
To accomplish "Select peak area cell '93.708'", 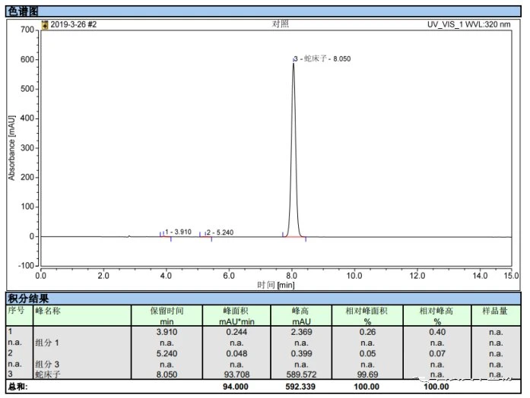I will coord(236,374).
